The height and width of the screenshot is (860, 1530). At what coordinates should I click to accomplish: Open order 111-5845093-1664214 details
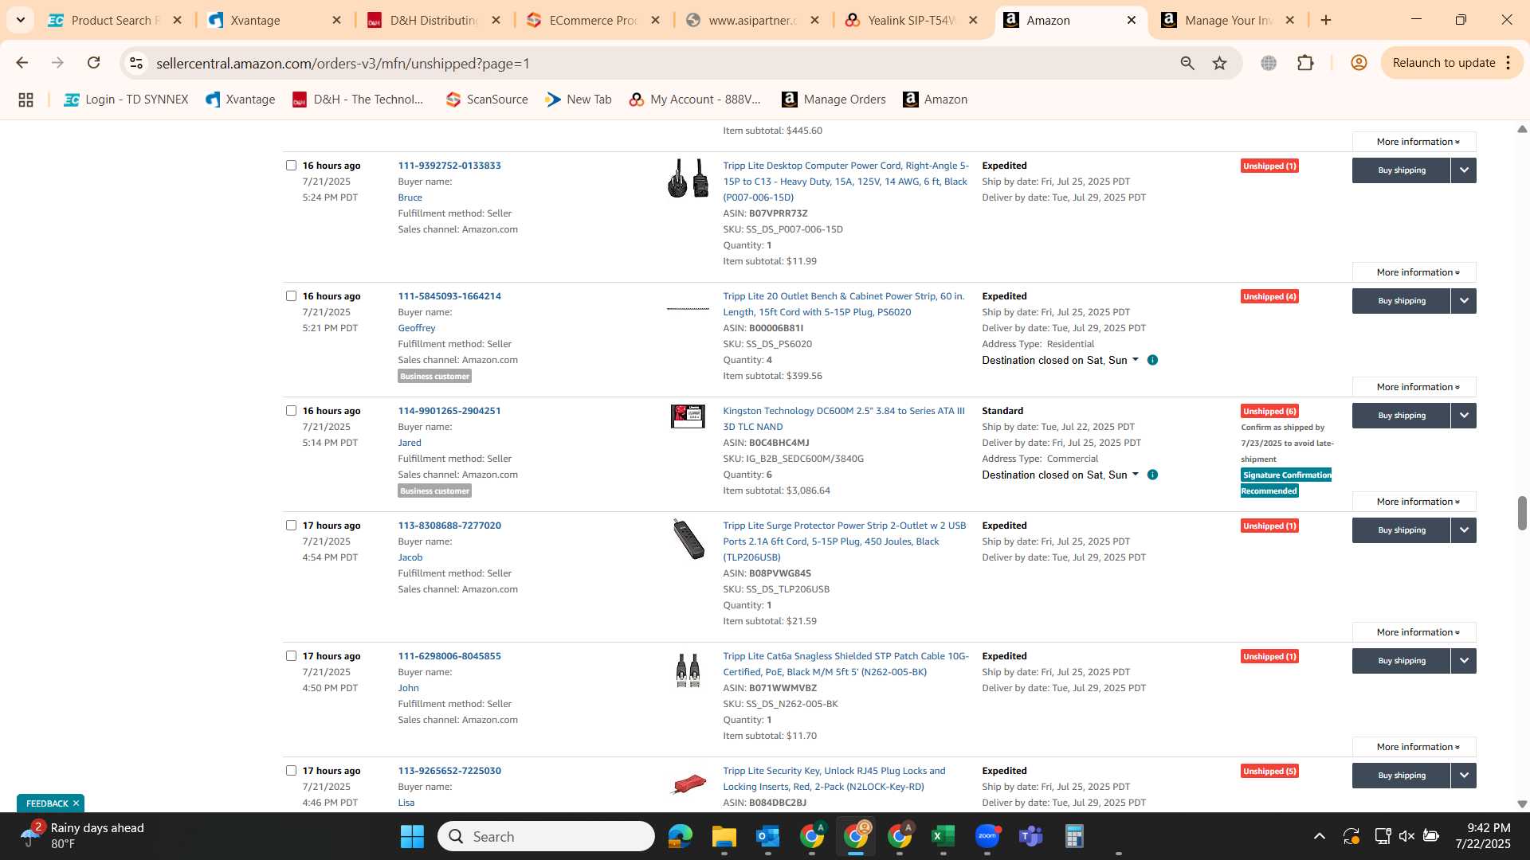[449, 296]
